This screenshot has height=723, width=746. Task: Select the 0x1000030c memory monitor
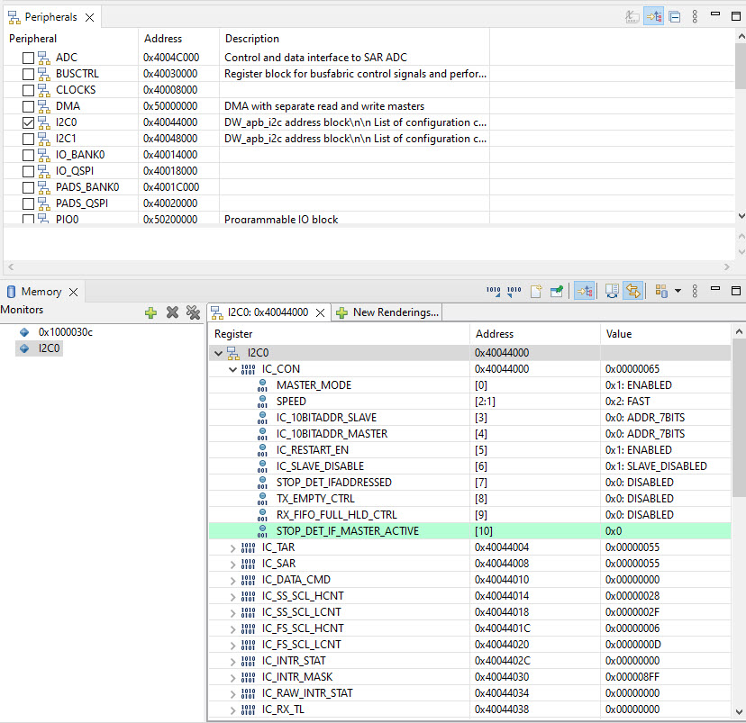tap(65, 332)
